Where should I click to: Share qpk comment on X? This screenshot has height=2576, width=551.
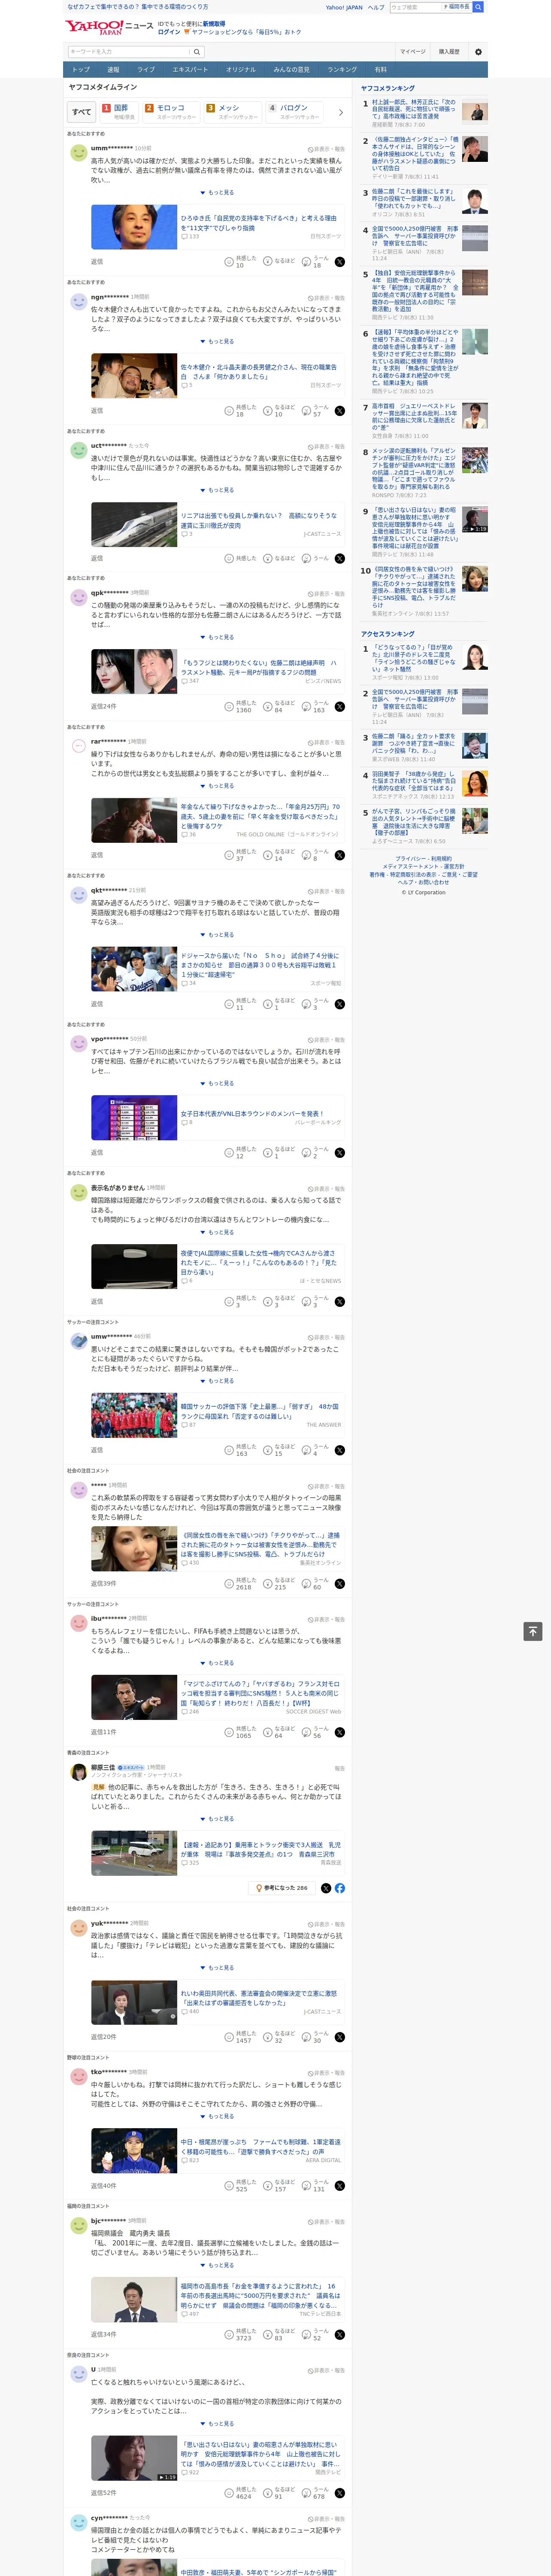[340, 707]
